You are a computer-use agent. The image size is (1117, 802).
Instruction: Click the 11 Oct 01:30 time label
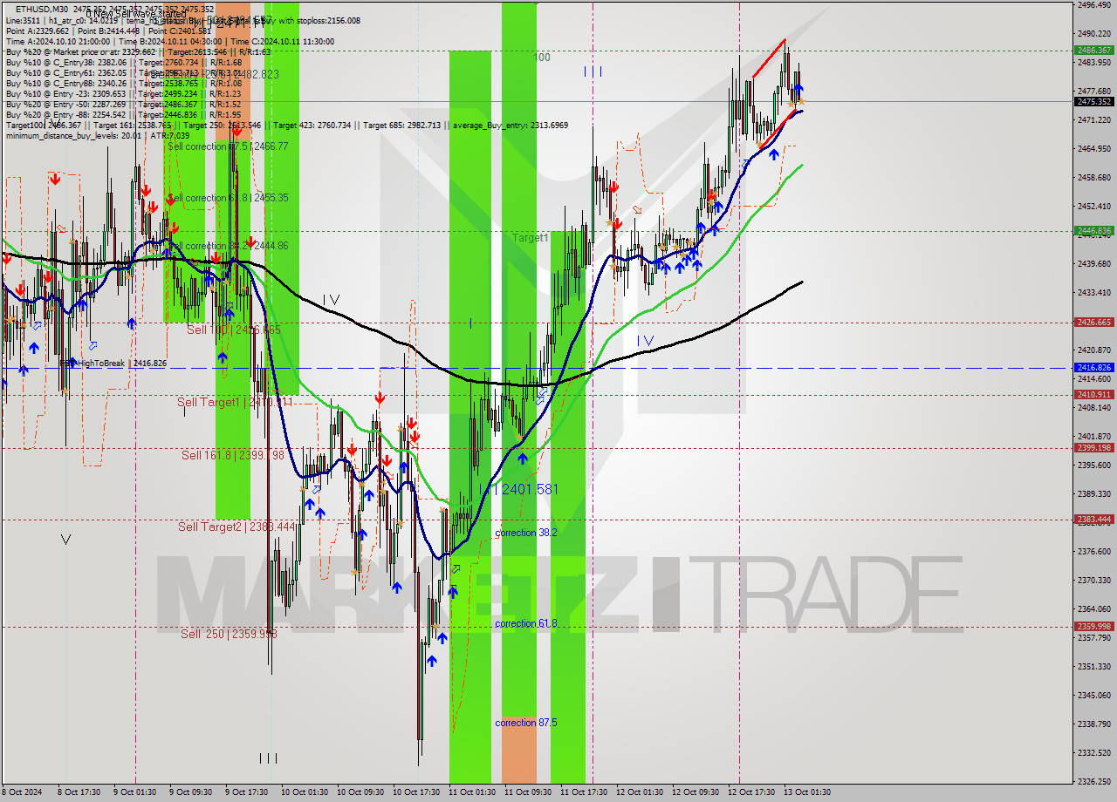pyautogui.click(x=472, y=792)
